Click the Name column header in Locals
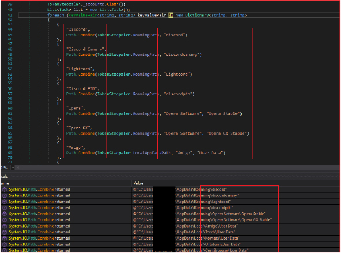Screen dimensions: 341x253 point(5,183)
